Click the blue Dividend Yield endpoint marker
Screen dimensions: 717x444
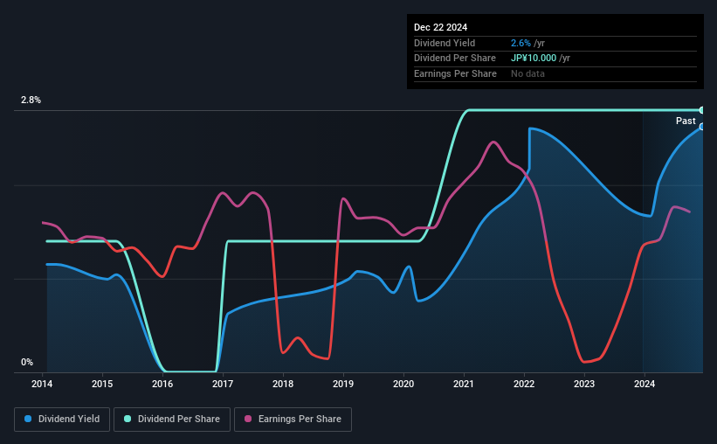click(x=702, y=127)
